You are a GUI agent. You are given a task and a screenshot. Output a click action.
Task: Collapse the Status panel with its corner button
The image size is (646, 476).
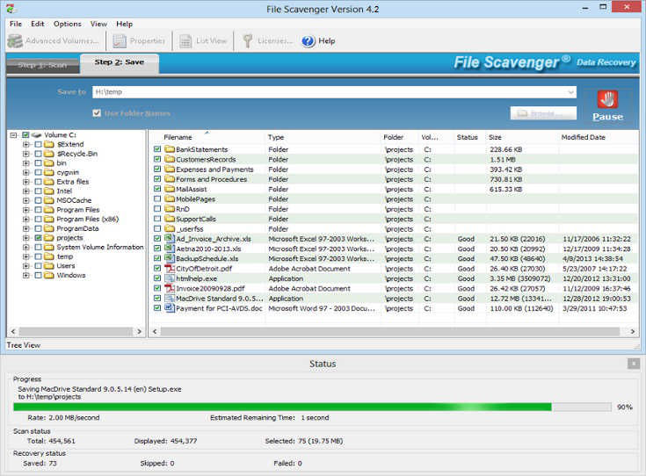pos(634,364)
